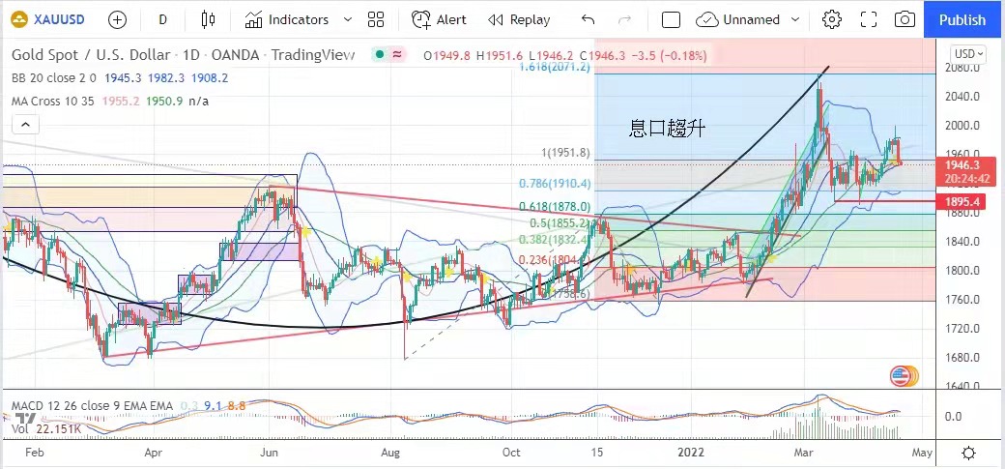Change the D timeframe interval
This screenshot has width=1005, height=469.
coord(162,19)
